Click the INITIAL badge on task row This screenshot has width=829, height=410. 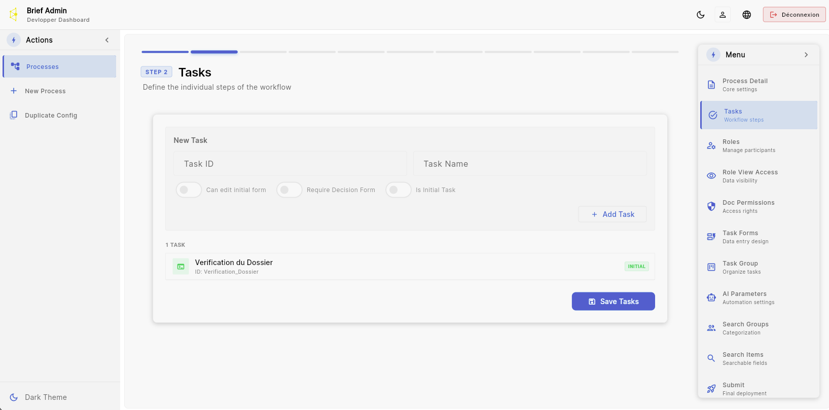[x=637, y=267]
